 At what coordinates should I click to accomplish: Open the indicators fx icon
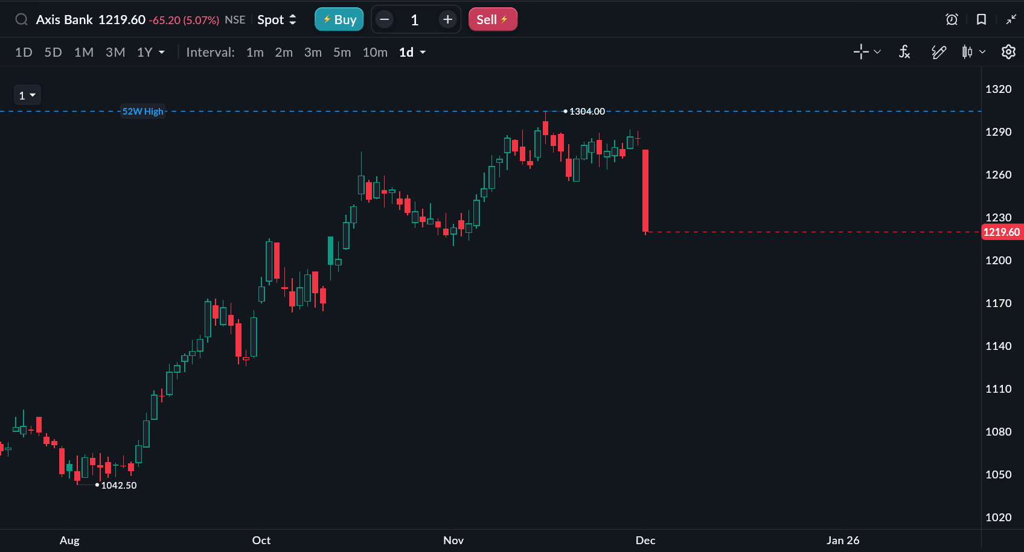904,52
